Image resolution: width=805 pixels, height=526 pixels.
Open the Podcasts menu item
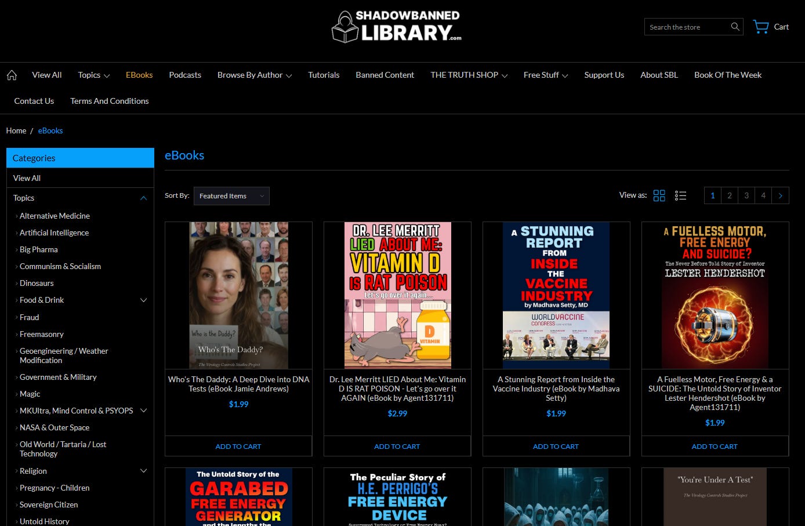tap(185, 75)
